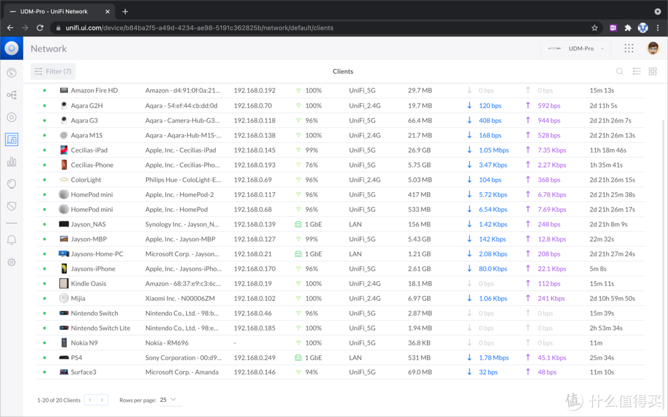Click the PS4 device icon
Image resolution: width=668 pixels, height=417 pixels.
(64, 358)
